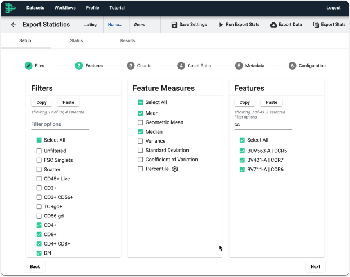
Task: Go to step 5 Metadata circle
Action: point(239,66)
